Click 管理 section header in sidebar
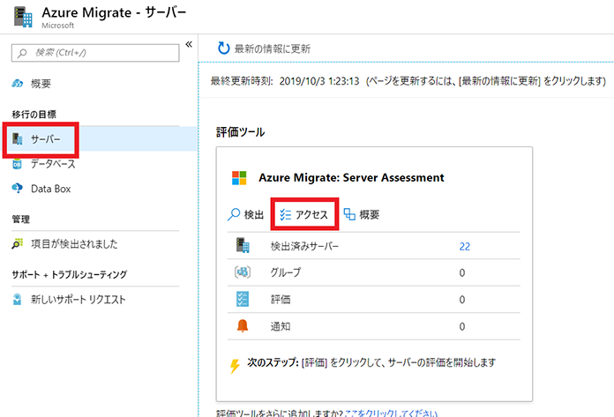Screen dimensions: 614x417 pos(21,219)
